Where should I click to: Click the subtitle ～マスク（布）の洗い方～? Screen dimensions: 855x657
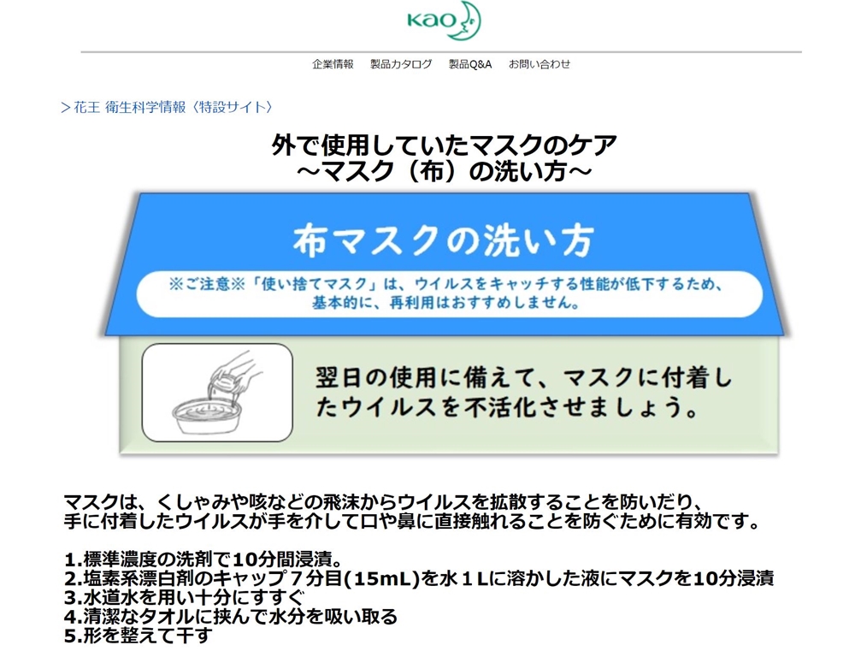(x=444, y=171)
